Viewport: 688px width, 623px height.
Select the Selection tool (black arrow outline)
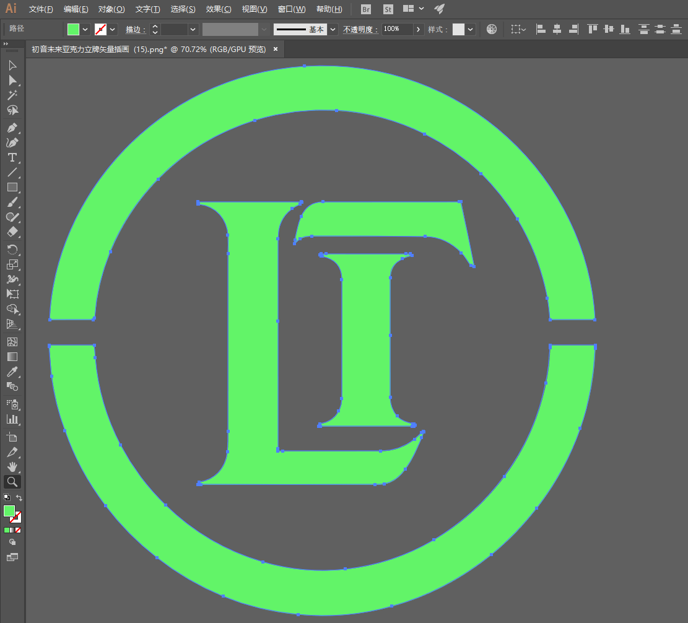click(12, 66)
